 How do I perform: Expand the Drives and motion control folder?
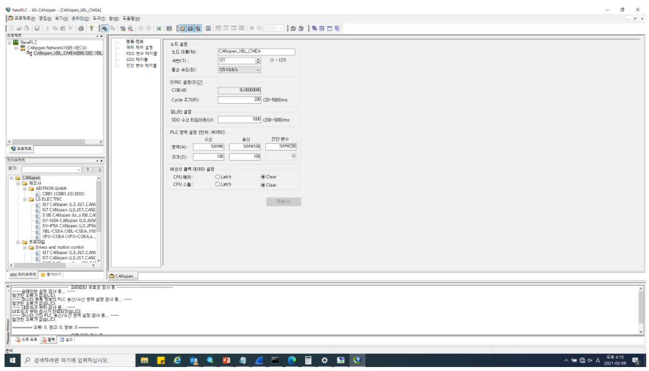pos(25,247)
